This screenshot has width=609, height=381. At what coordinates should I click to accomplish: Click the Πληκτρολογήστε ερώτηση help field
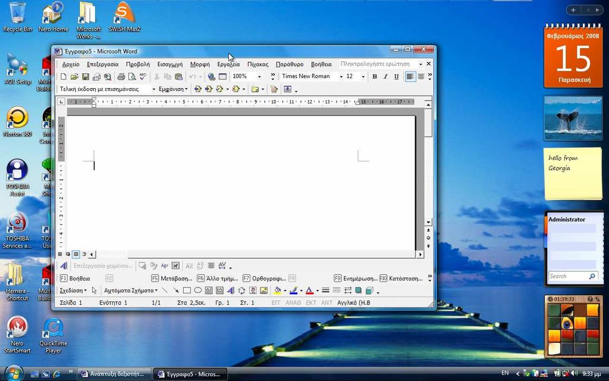378,64
